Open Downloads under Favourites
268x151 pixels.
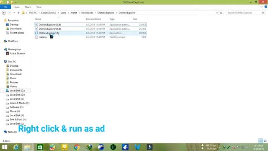coord(15,29)
